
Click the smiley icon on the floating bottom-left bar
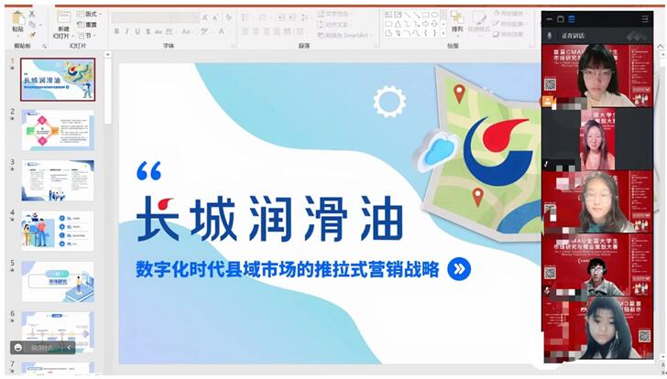[x=18, y=348]
